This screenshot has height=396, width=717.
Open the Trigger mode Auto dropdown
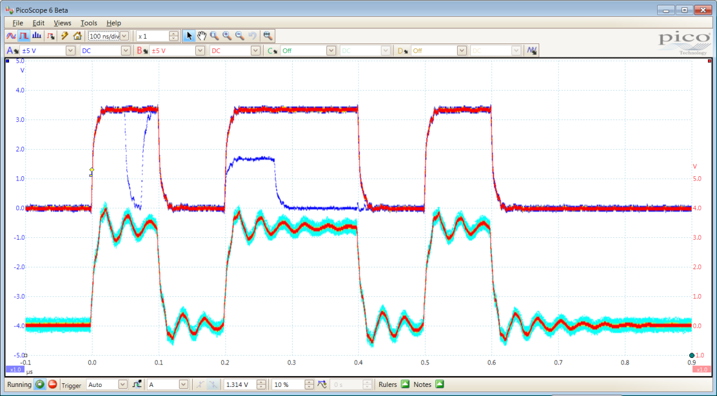(123, 384)
